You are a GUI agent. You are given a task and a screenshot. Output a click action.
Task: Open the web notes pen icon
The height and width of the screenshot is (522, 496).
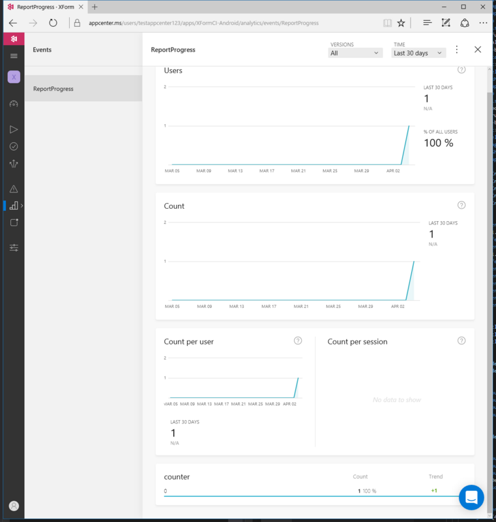click(446, 23)
